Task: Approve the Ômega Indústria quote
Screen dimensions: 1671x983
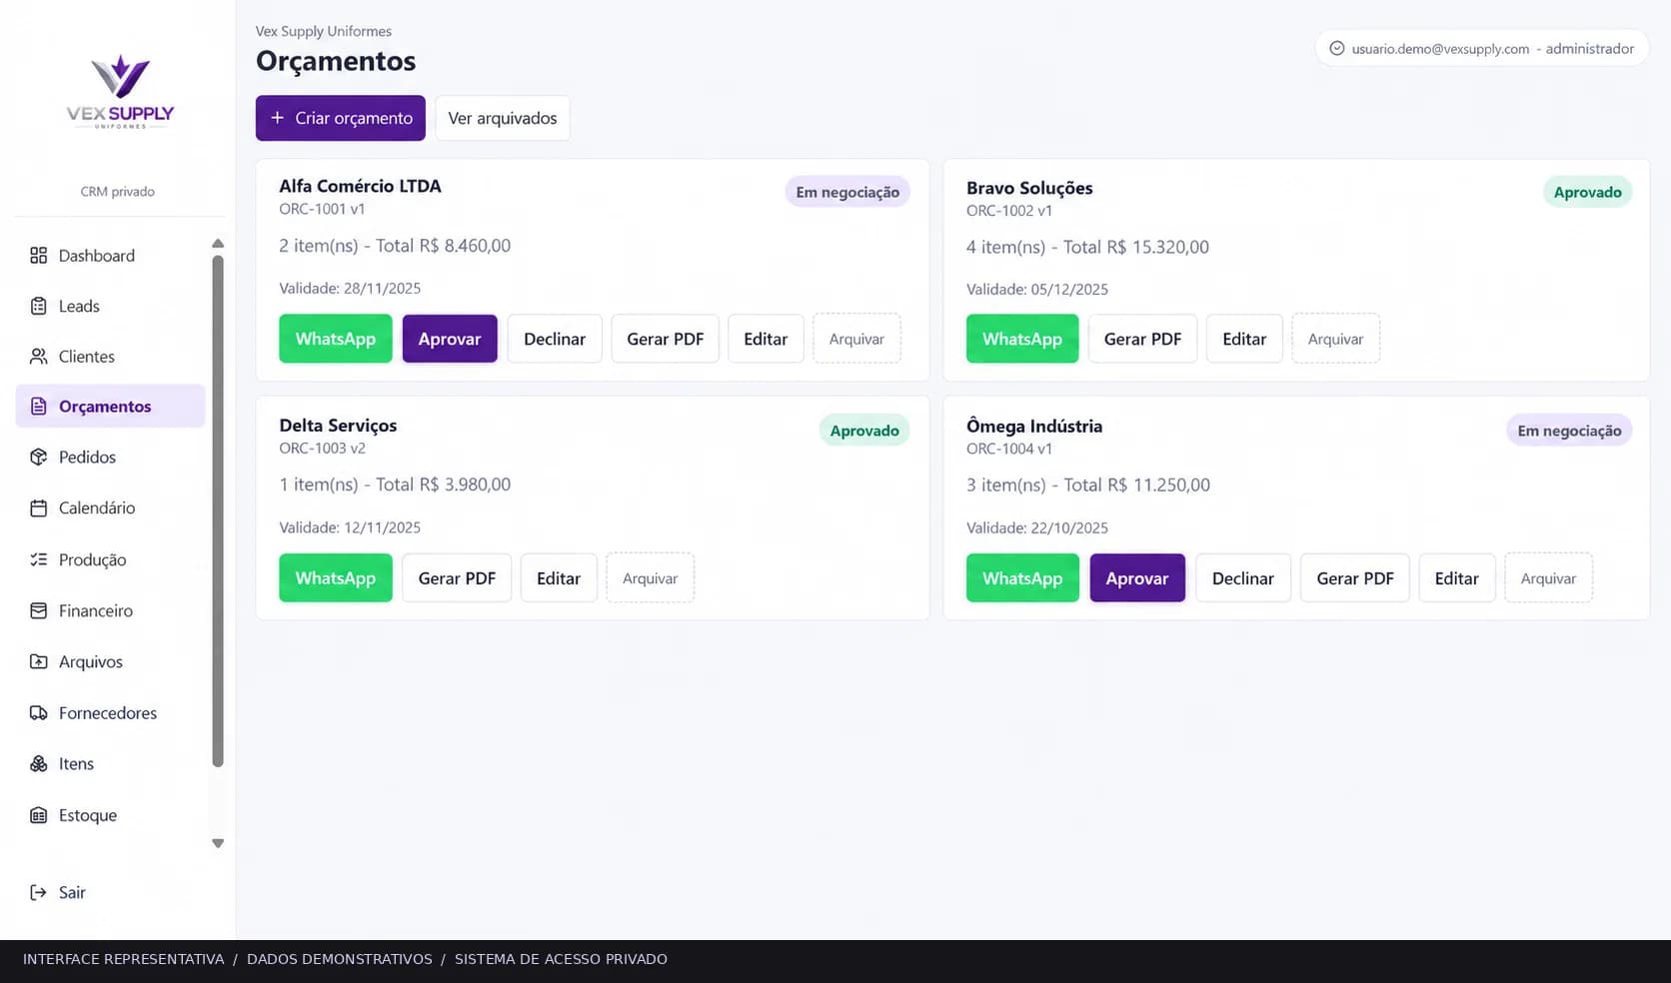Action: [1137, 578]
